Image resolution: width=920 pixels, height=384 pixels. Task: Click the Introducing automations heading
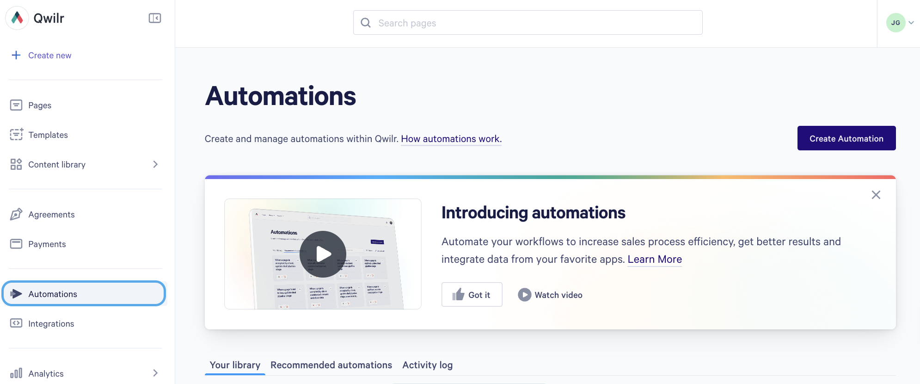[x=533, y=213]
